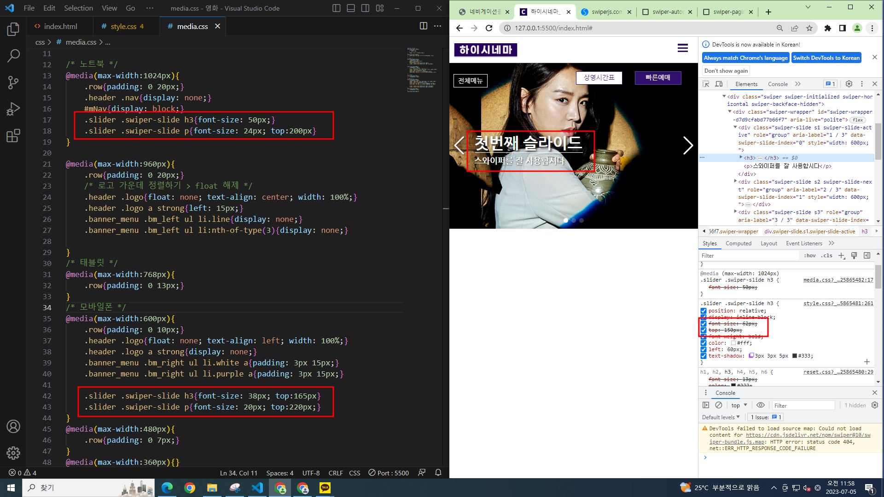The height and width of the screenshot is (497, 884).
Task: Open the hamburger menu on webpage
Action: click(x=682, y=48)
